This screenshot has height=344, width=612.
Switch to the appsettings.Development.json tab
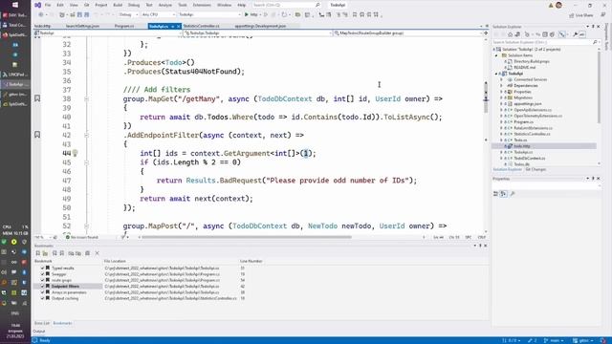coord(260,26)
